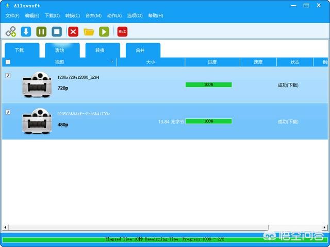Click 成功(下载) status in 720p row
This screenshot has height=247, width=330.
click(x=288, y=85)
